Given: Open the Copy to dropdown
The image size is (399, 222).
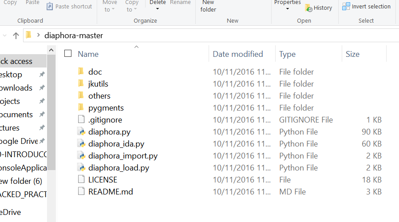Looking at the screenshot, I should click(x=132, y=6).
